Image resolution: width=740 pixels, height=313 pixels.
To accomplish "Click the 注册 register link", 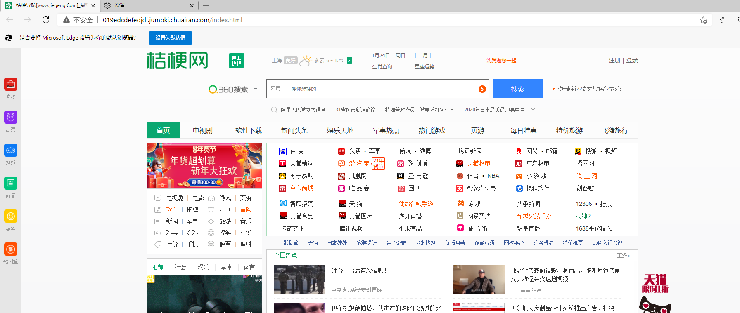I will point(614,60).
